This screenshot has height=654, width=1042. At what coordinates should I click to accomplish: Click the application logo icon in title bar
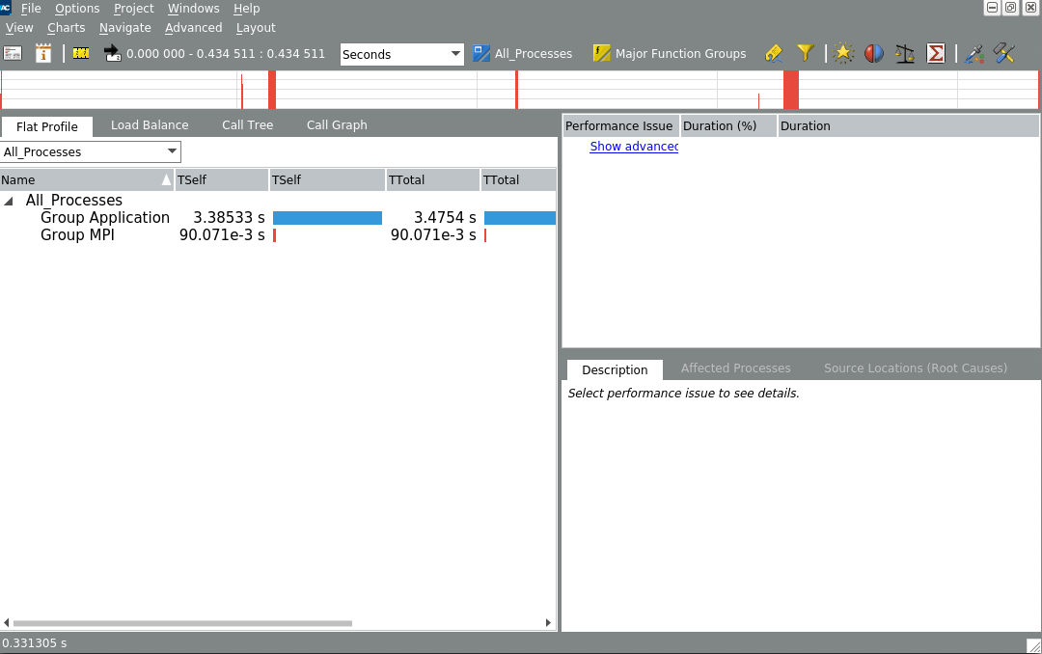pos(6,8)
